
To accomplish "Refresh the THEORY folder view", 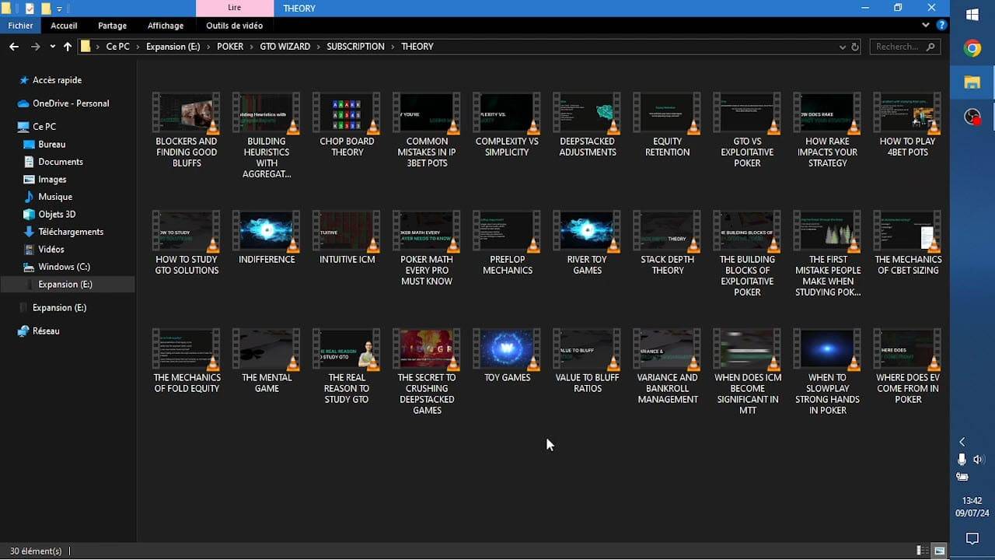I will (855, 47).
